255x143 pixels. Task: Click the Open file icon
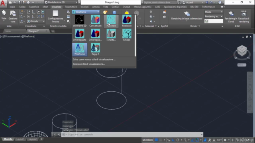15,2
